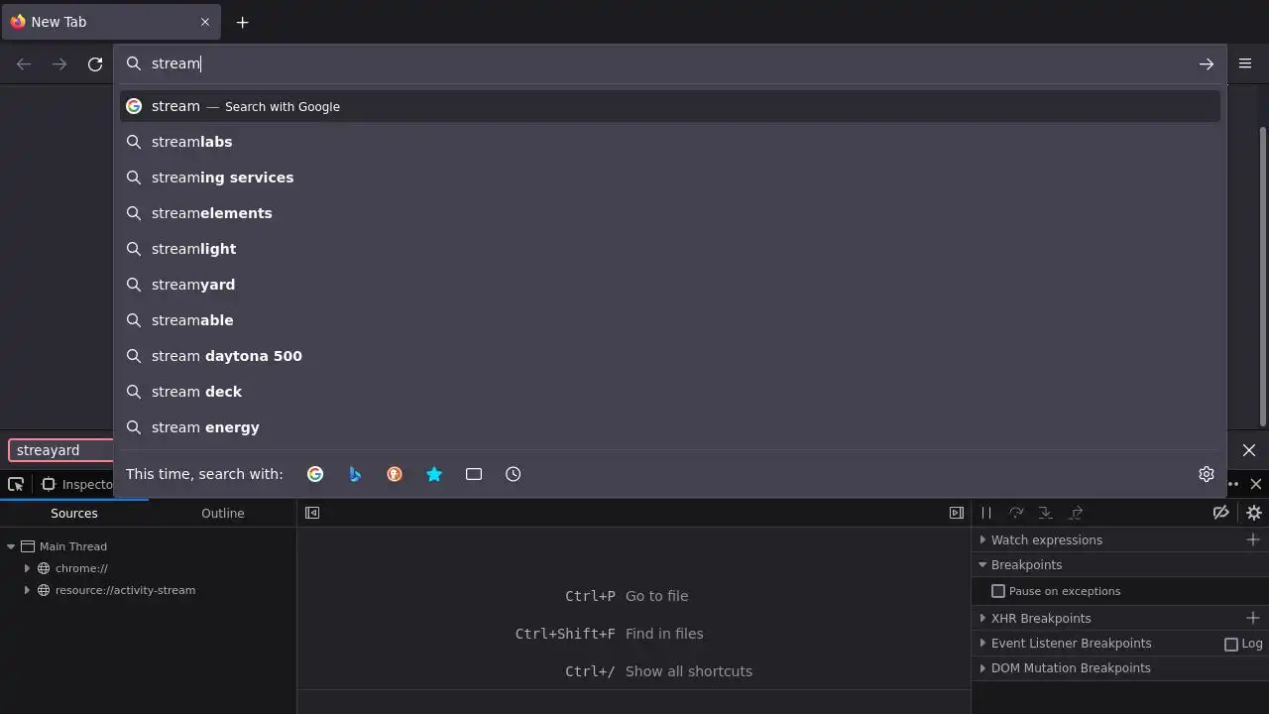Close the DevTools toolbox
The width and height of the screenshot is (1269, 714).
(1256, 484)
